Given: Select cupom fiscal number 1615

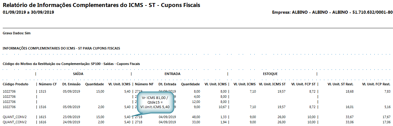Looking at the screenshot, I should pyautogui.click(x=42, y=117).
